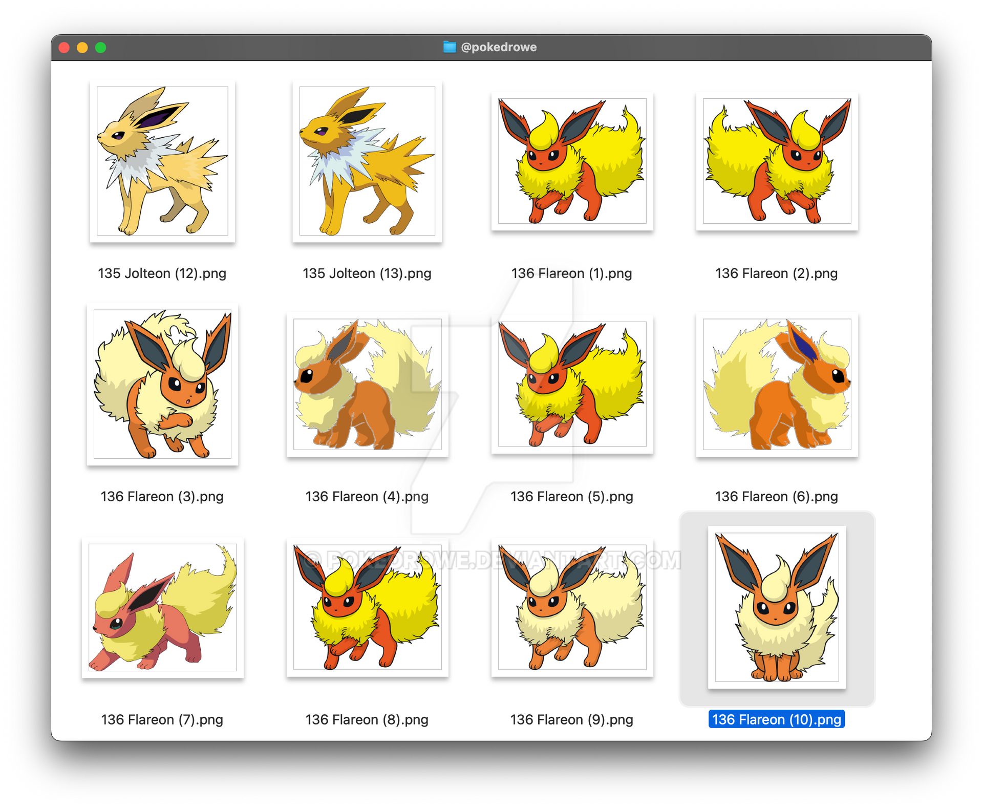Click the filename '136 Flareon (8).png'
The width and height of the screenshot is (983, 808).
click(x=367, y=720)
